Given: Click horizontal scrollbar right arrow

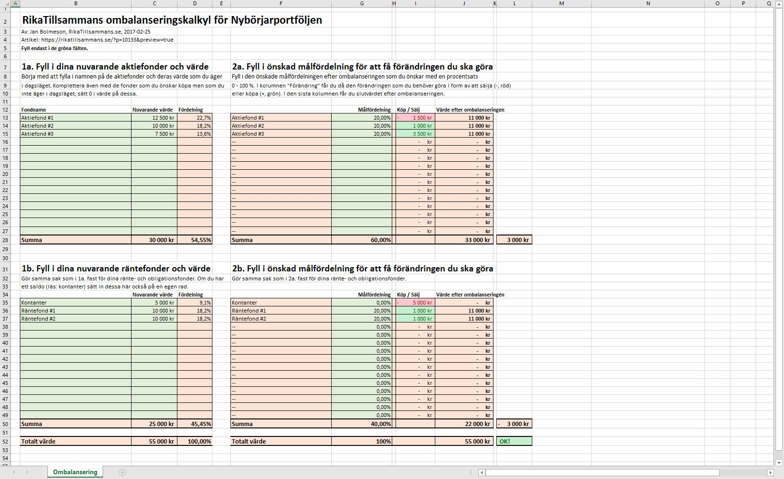Looking at the screenshot, I should tap(770, 472).
